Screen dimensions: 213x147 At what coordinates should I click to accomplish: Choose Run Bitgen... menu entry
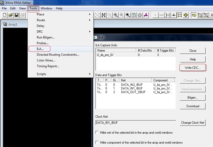(45, 37)
